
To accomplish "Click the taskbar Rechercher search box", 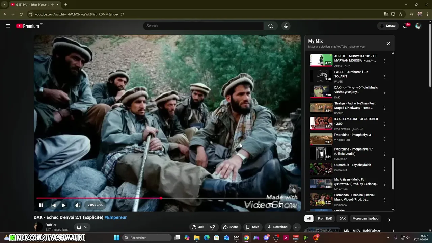I will point(146,238).
